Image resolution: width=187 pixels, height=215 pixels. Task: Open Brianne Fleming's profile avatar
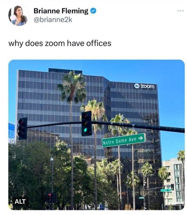coord(18,15)
